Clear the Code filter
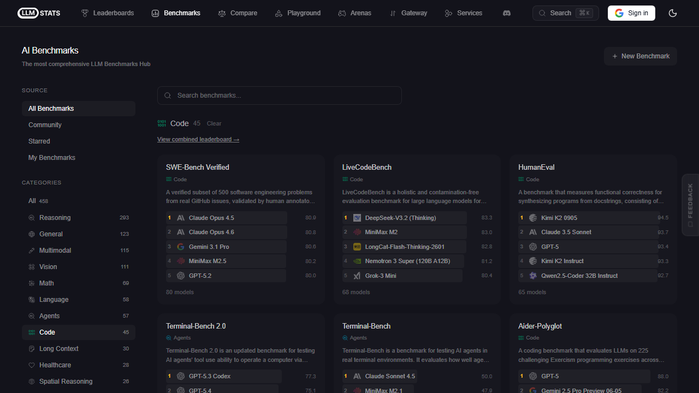 (x=214, y=123)
